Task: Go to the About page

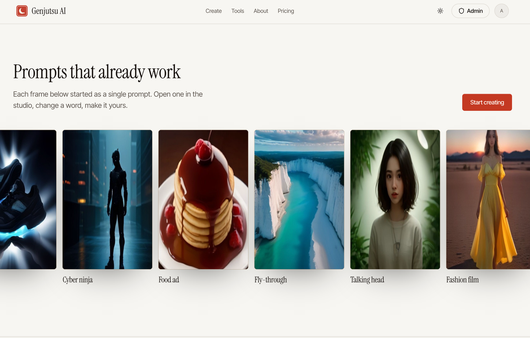Action: pos(261,11)
